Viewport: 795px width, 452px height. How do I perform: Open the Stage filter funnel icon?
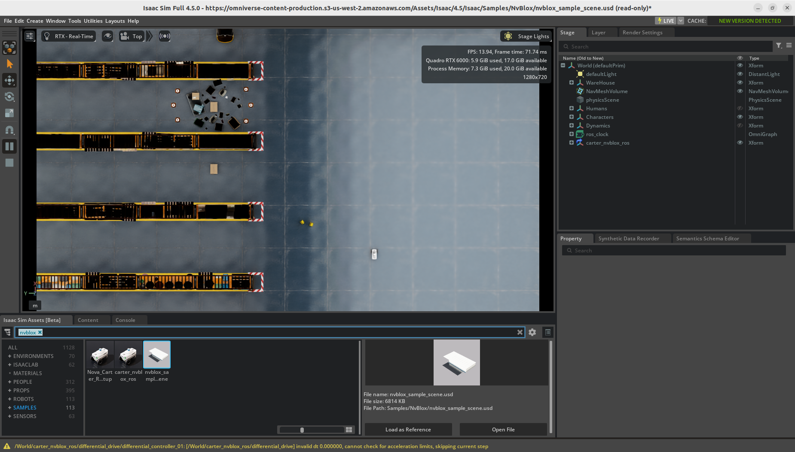coord(779,46)
